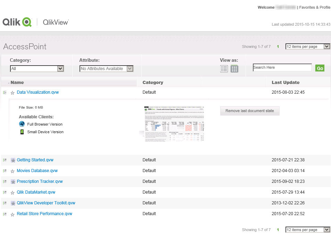
Task: Open the top items per page dropdown
Action: 307,46
